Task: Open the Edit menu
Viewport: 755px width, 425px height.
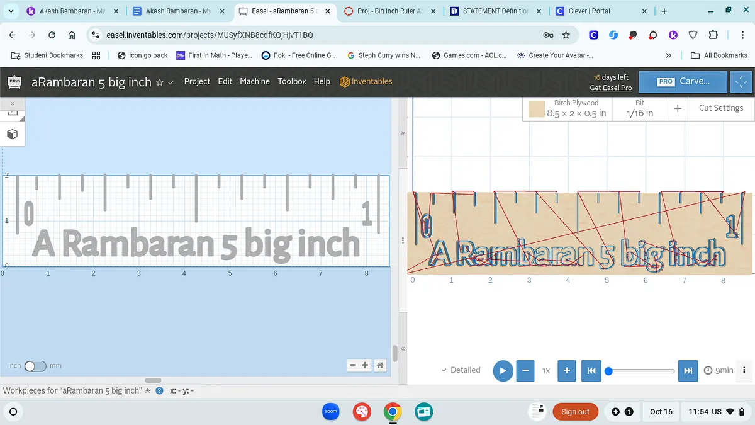Action: 225,81
